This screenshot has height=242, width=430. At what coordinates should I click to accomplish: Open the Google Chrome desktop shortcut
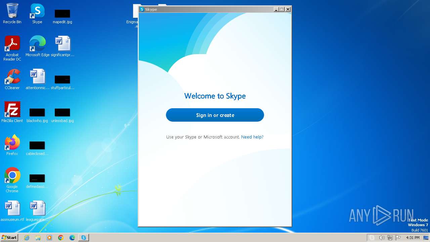pos(12,180)
